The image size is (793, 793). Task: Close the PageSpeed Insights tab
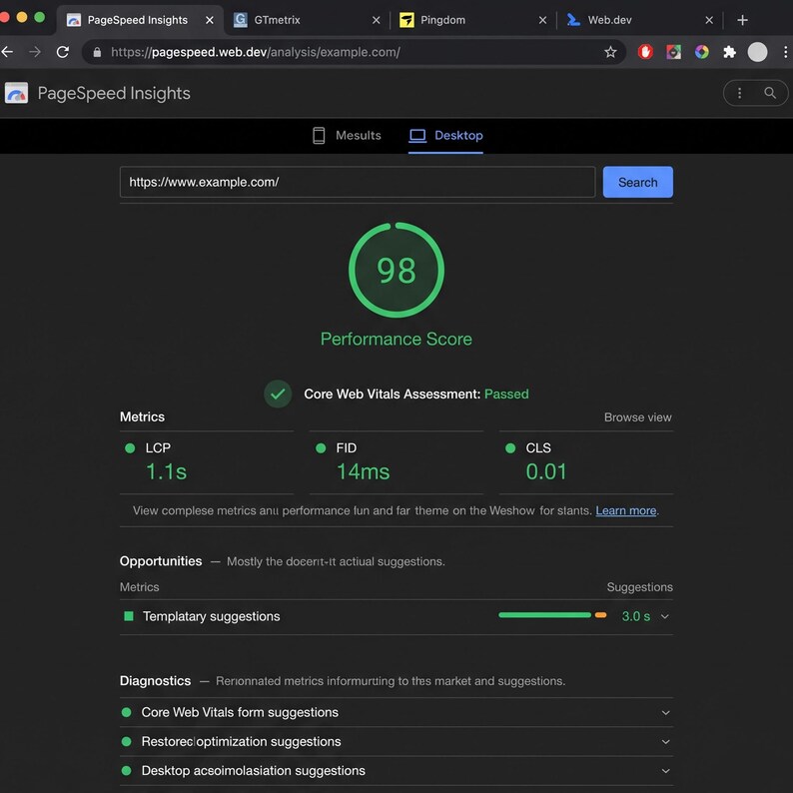click(x=210, y=20)
